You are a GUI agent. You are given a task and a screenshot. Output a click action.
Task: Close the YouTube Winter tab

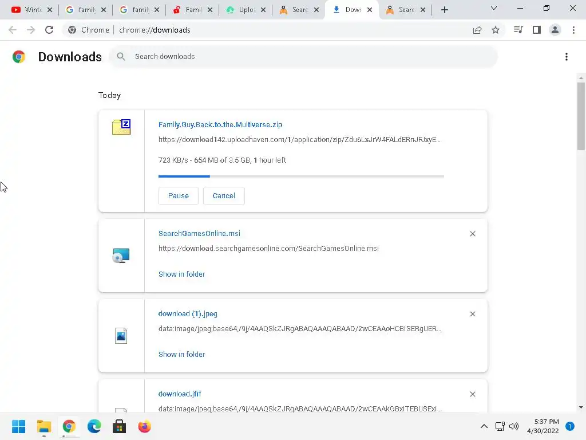pos(50,10)
